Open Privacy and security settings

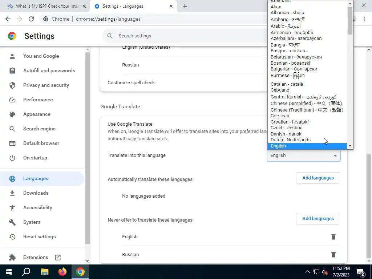[46, 85]
